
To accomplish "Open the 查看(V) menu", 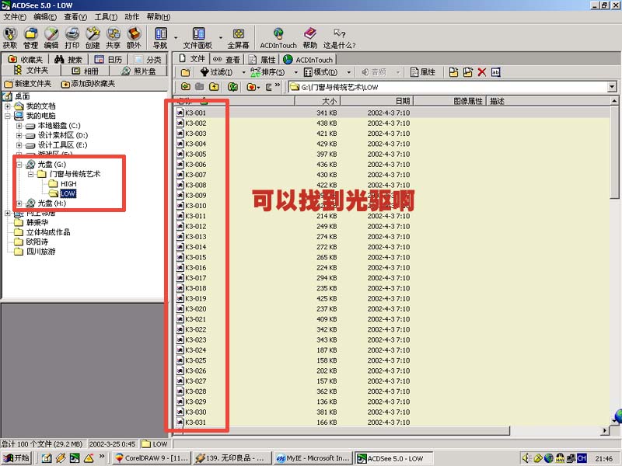I will [75, 16].
